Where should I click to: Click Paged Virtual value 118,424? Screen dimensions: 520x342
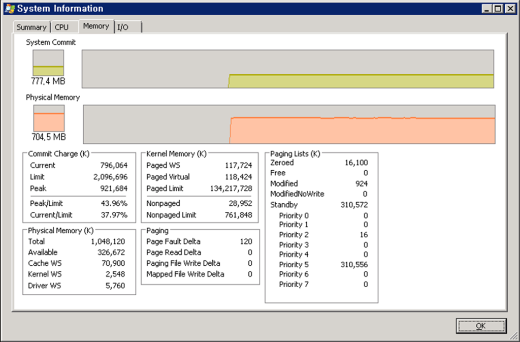click(x=239, y=177)
